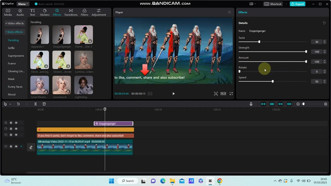Select the Superpowers effects category
The width and height of the screenshot is (331, 186).
(x=16, y=56)
